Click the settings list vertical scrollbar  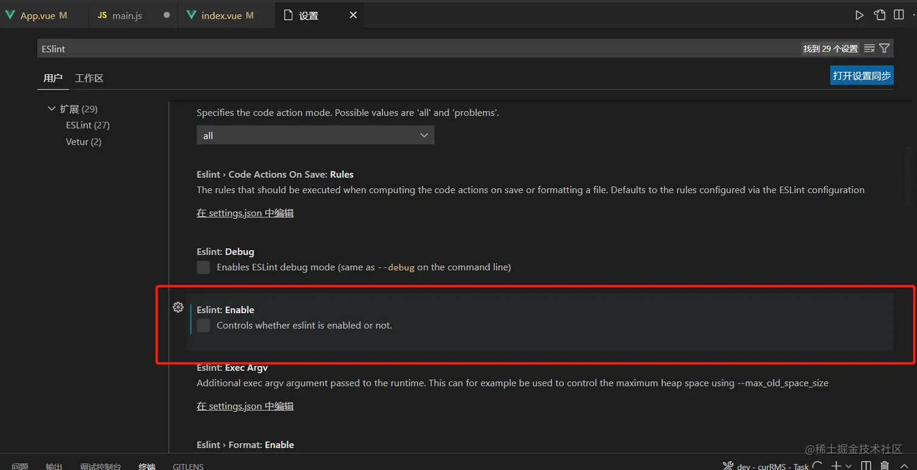tap(908, 176)
